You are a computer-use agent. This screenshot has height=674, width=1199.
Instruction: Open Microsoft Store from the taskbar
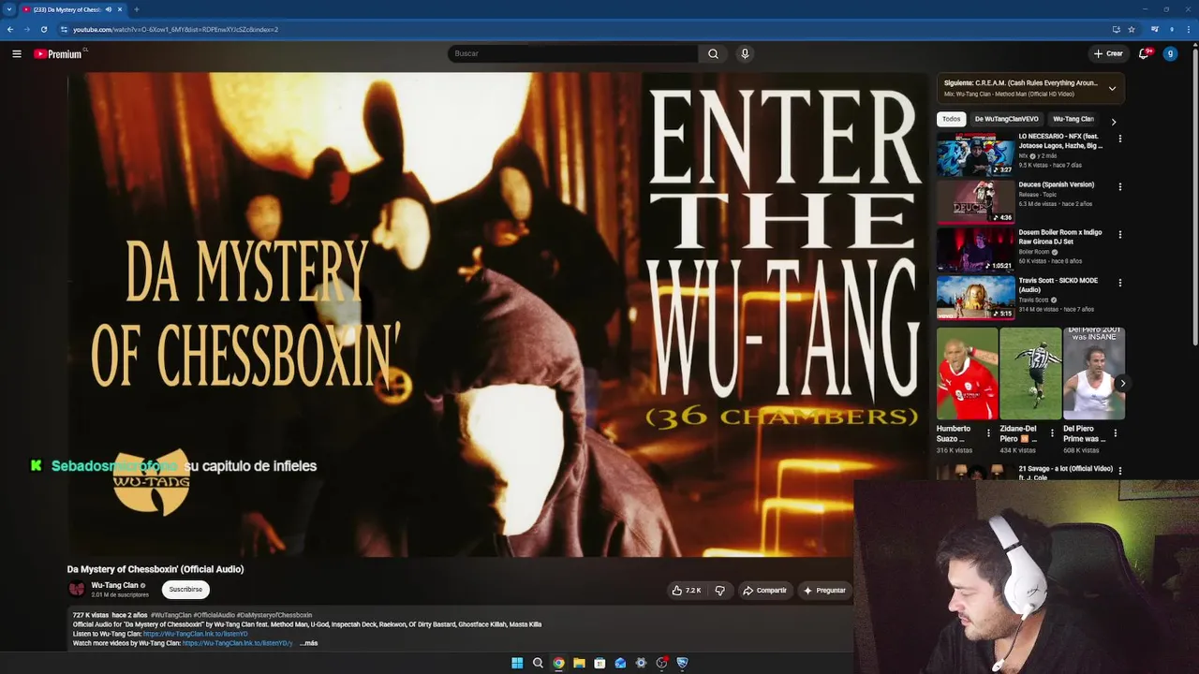[599, 663]
